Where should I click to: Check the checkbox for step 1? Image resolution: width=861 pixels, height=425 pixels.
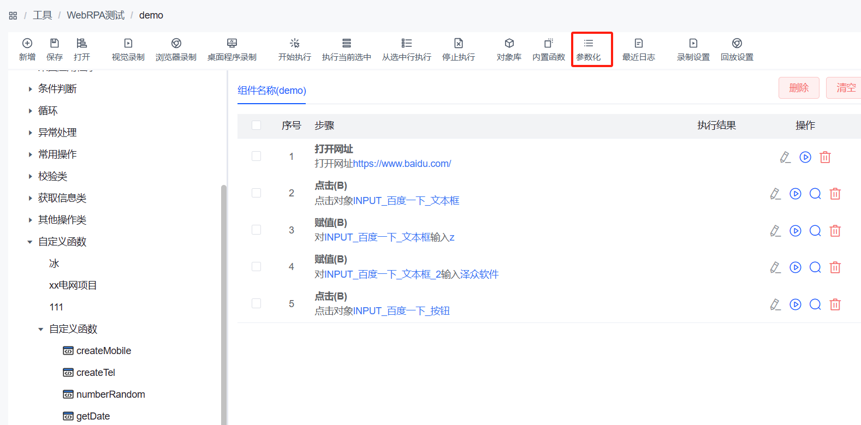(256, 156)
